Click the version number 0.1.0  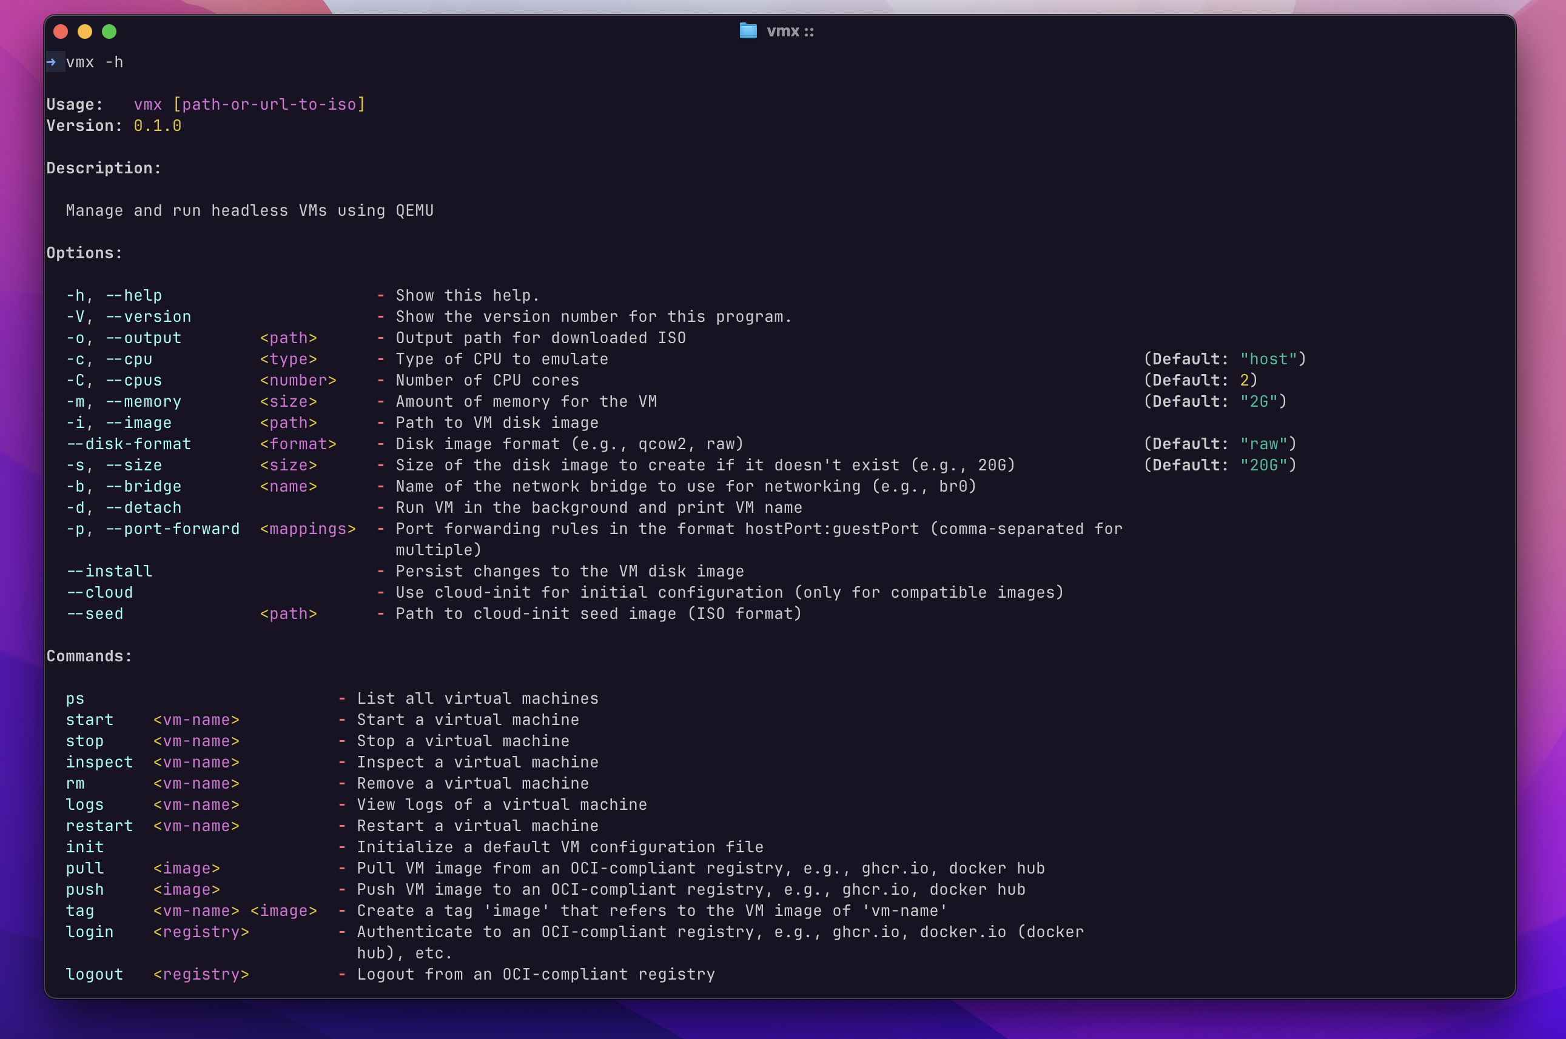[157, 126]
